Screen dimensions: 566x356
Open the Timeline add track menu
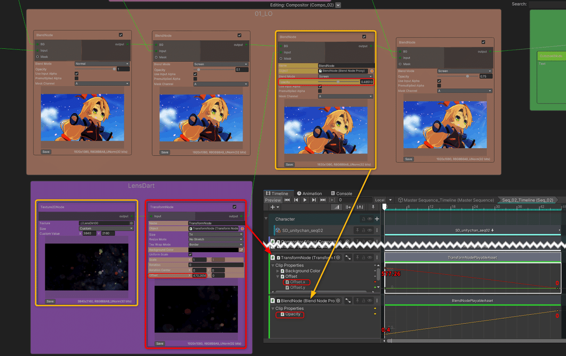pos(275,207)
